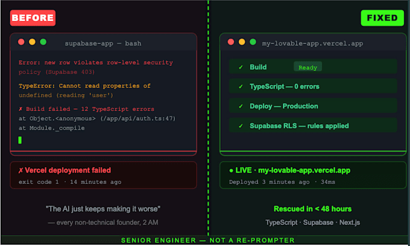Select the 'TypeScript · Supabase · Next.js' tech line
Viewport: 410px width, 246px height.
coord(313,222)
